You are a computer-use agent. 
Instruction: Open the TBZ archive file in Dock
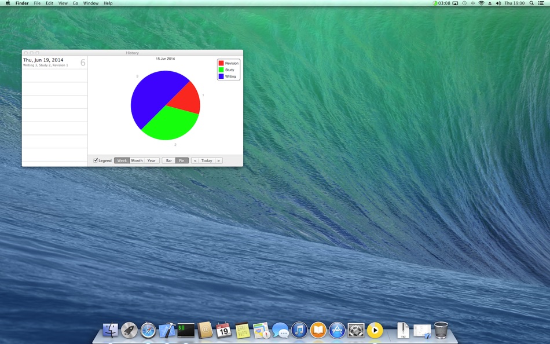(403, 330)
